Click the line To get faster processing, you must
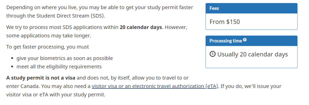 pyautogui.click(x=48, y=47)
